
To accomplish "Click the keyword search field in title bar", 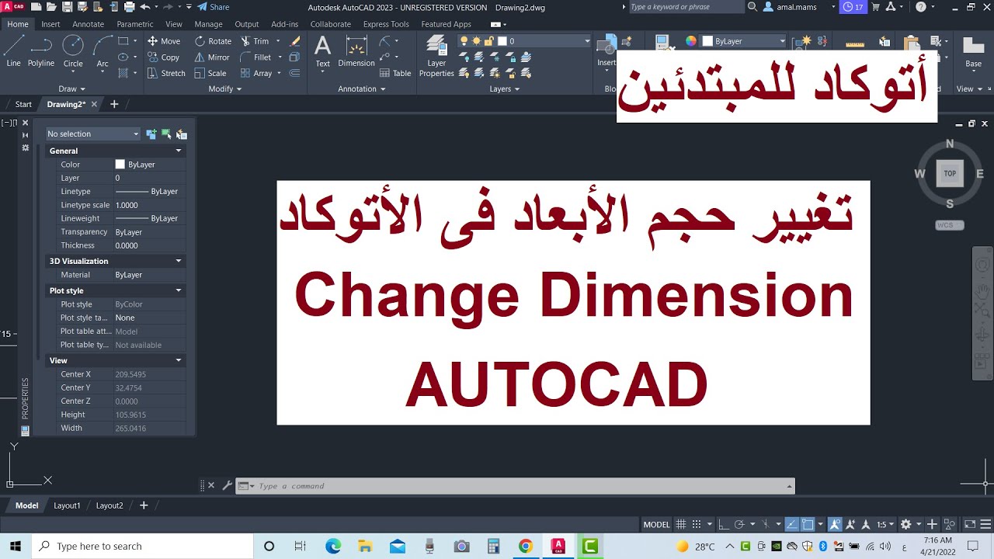I will (685, 7).
